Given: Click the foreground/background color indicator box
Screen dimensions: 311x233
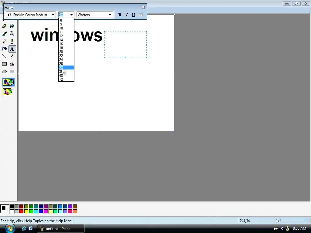Looking at the screenshot, I should (x=4, y=209).
